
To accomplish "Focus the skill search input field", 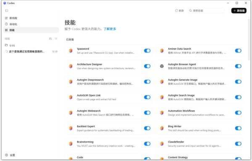I will coord(206,10).
